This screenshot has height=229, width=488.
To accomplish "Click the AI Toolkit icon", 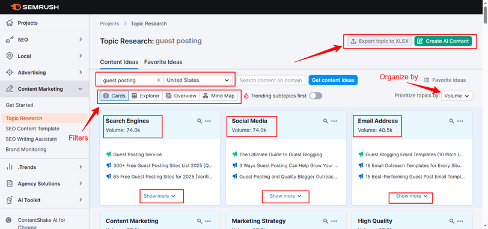I will tap(10, 200).
